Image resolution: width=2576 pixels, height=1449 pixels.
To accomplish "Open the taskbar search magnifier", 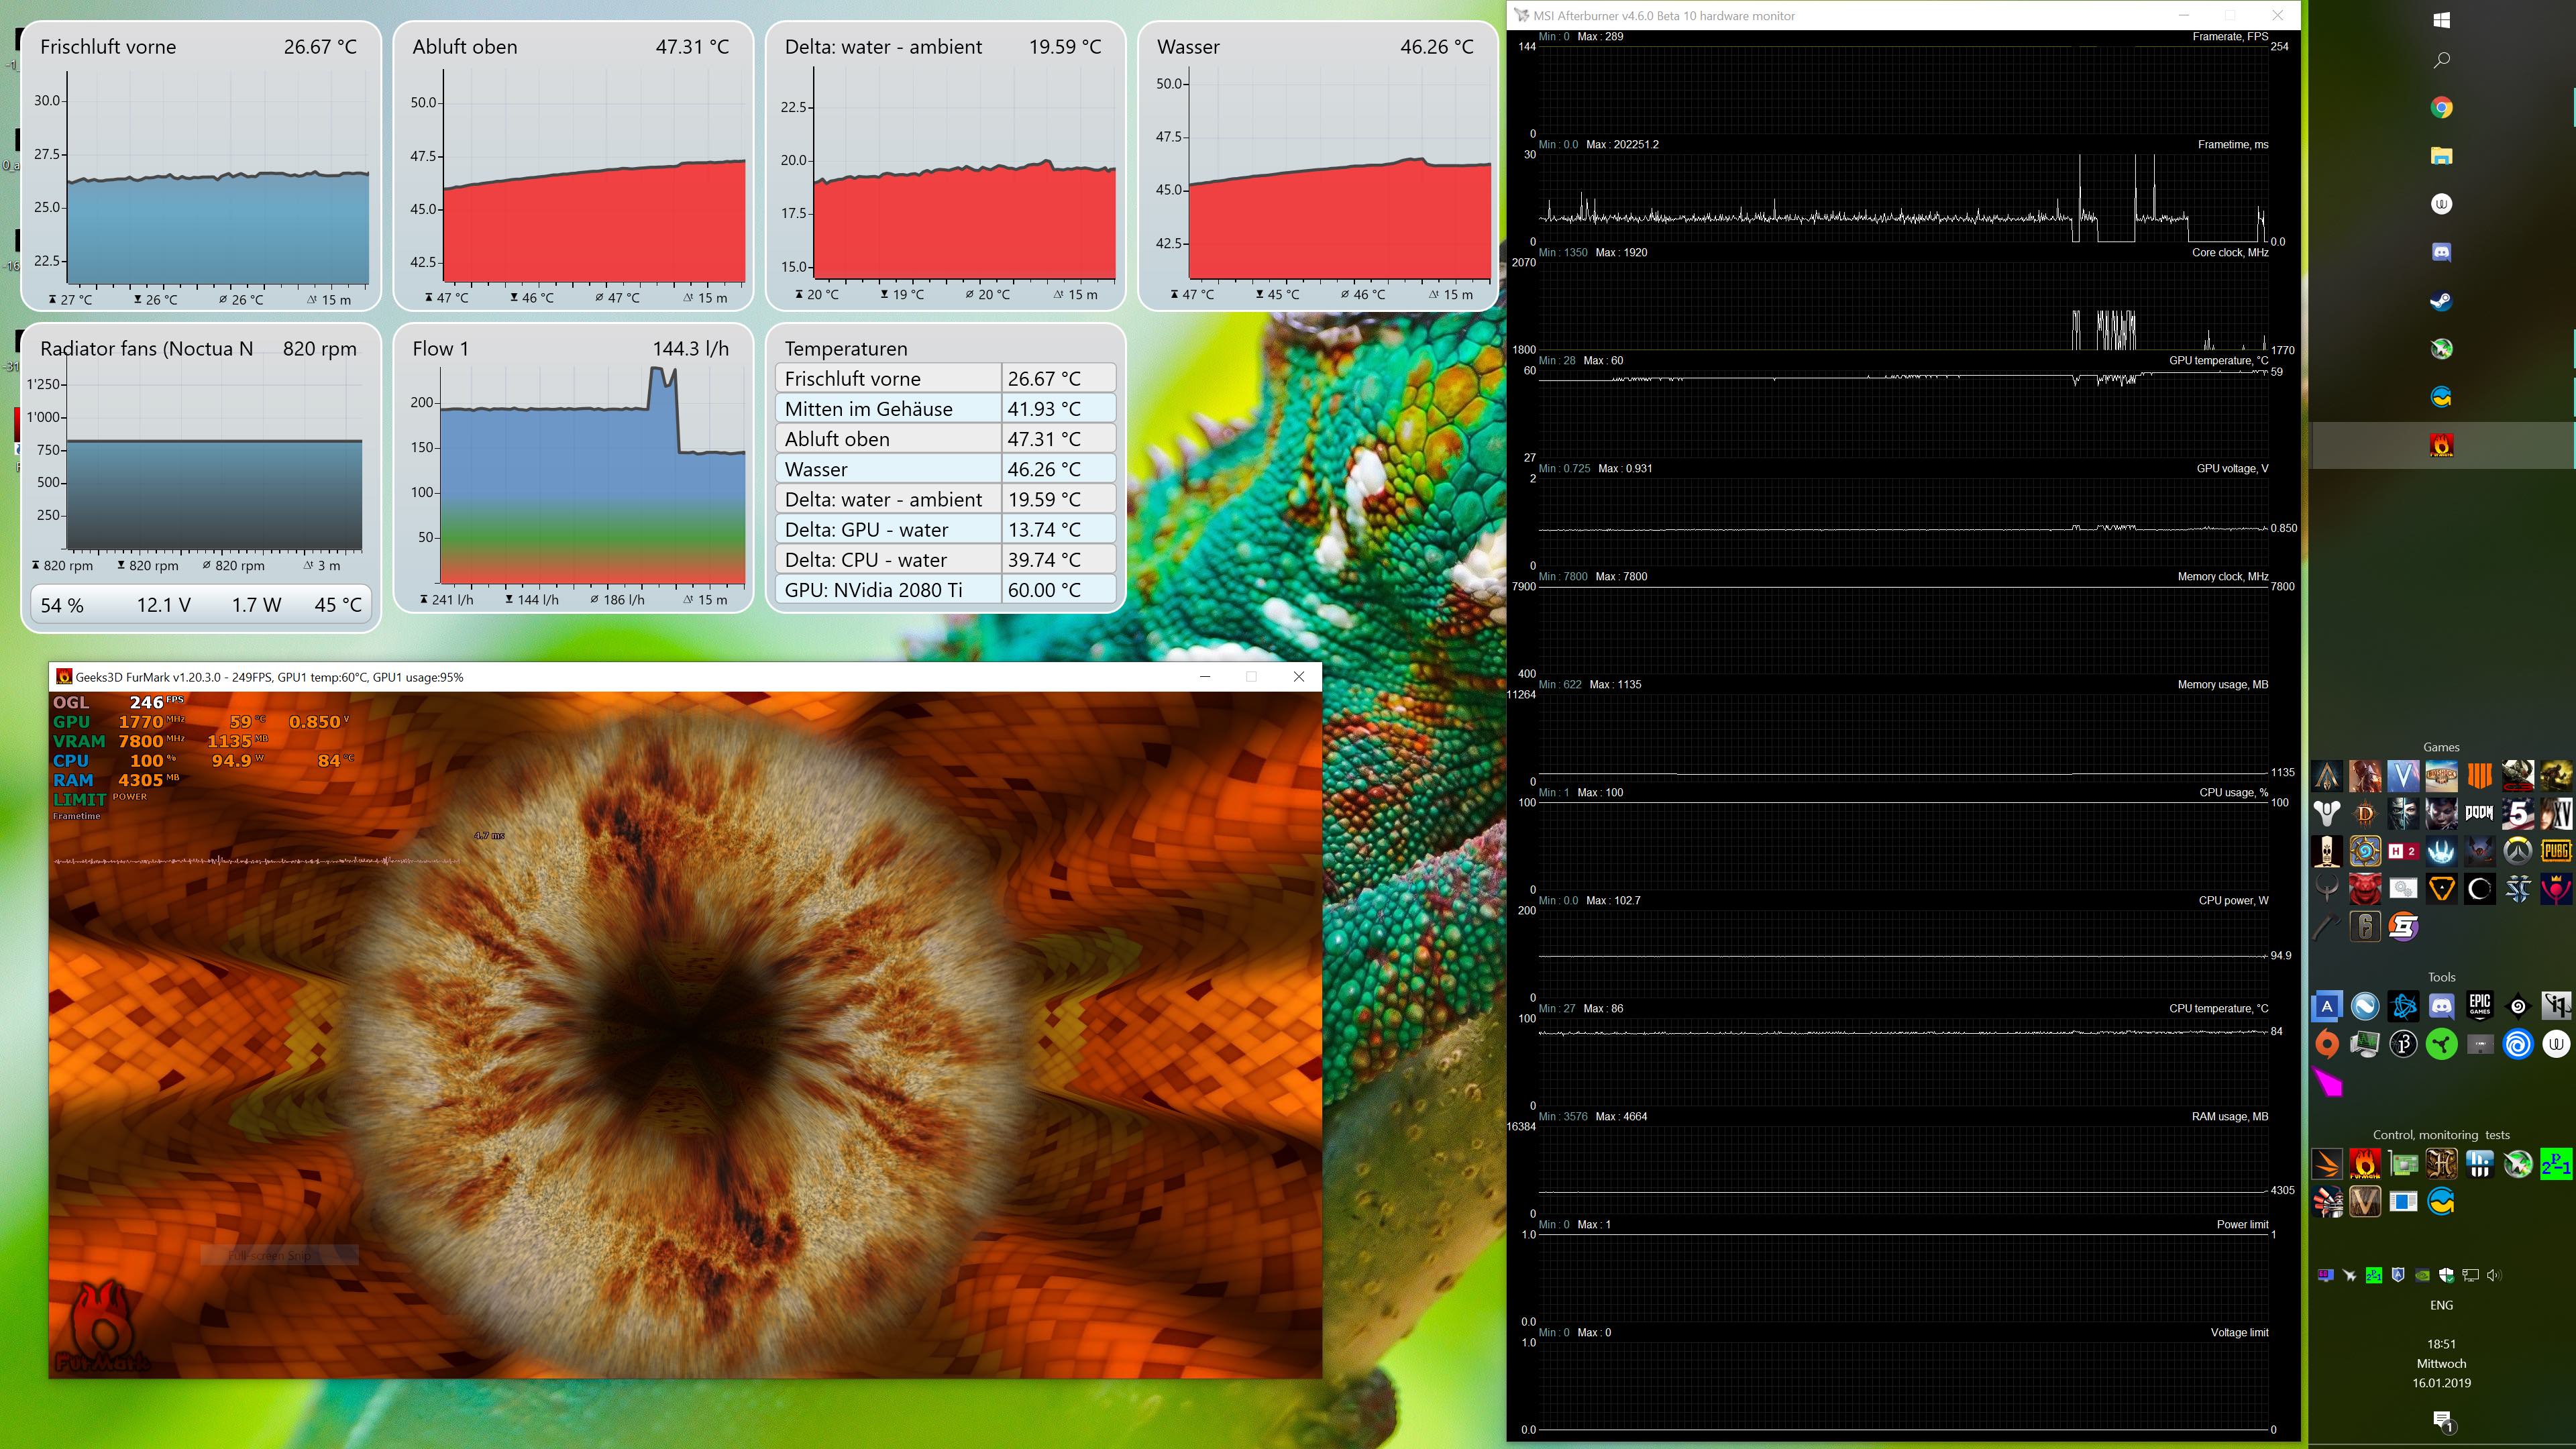I will click(2441, 60).
